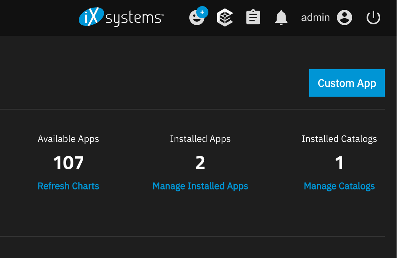
Task: Open the Manage Installed Apps link
Action: pos(200,186)
